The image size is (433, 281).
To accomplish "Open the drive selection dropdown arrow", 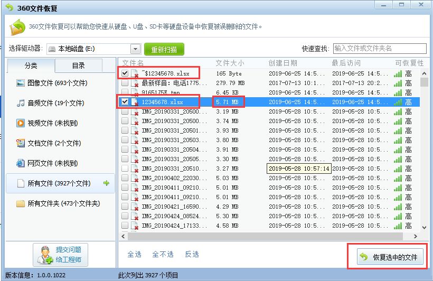I will 135,49.
